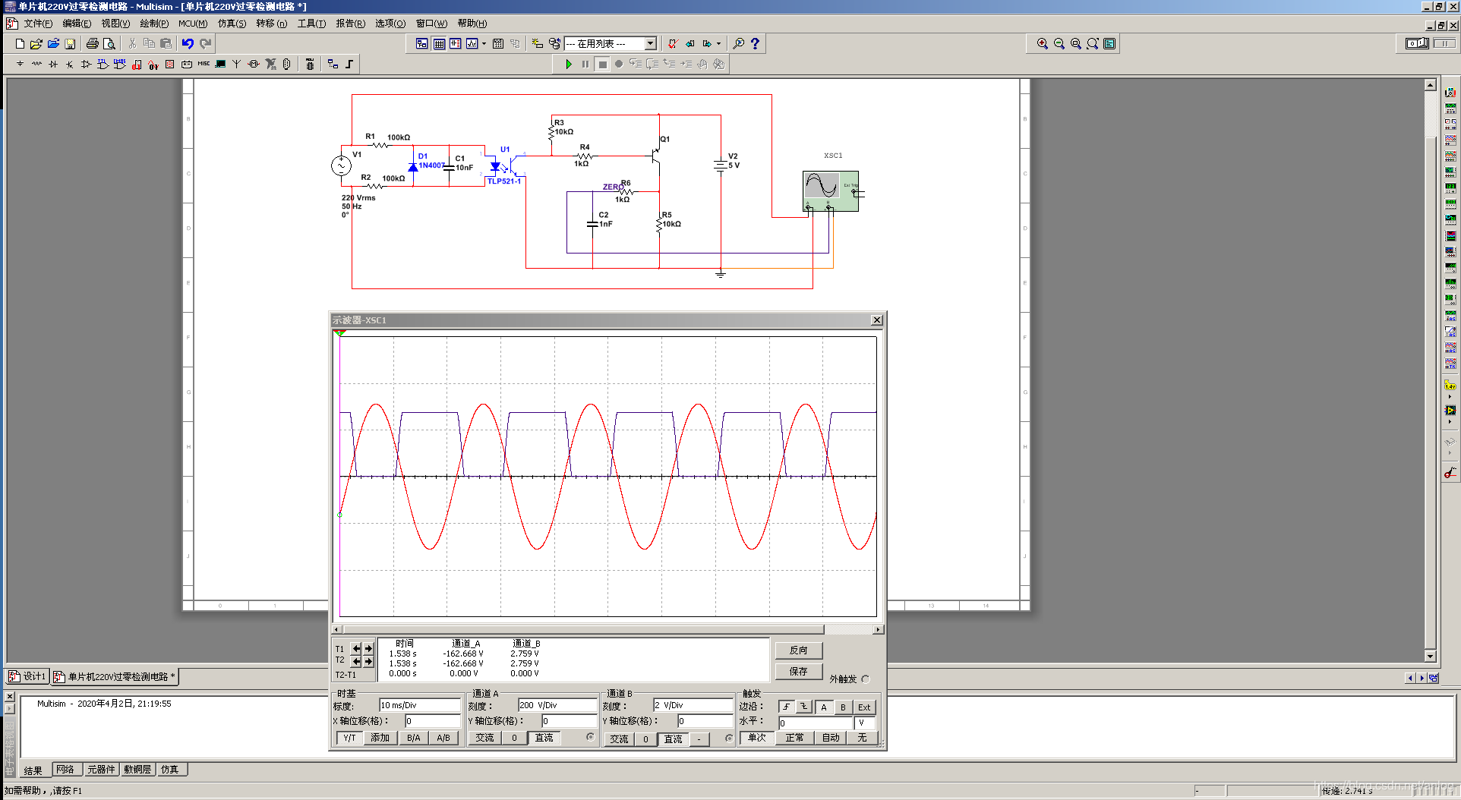The height and width of the screenshot is (800, 1461).
Task: Click the Channel A 刻度 field showing 200 V/Div
Action: point(557,705)
